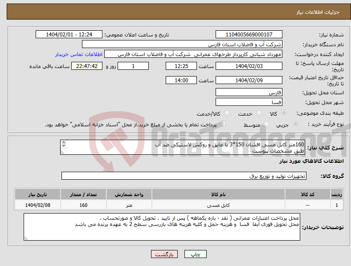Click the need date cell 1404/02/08
Screen dimensions: 351x266
[x=37, y=205]
